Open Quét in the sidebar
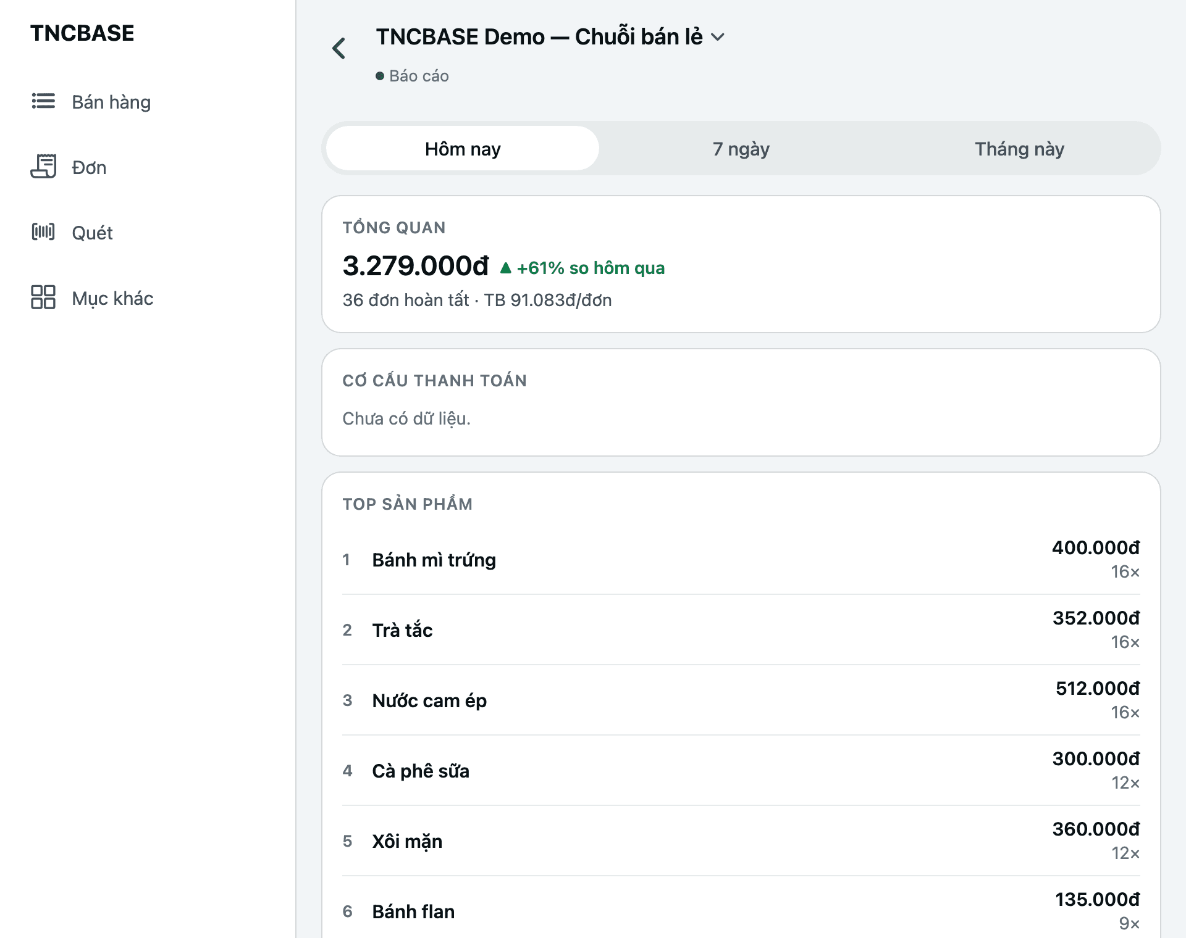Viewport: 1186px width, 938px height. 92,233
